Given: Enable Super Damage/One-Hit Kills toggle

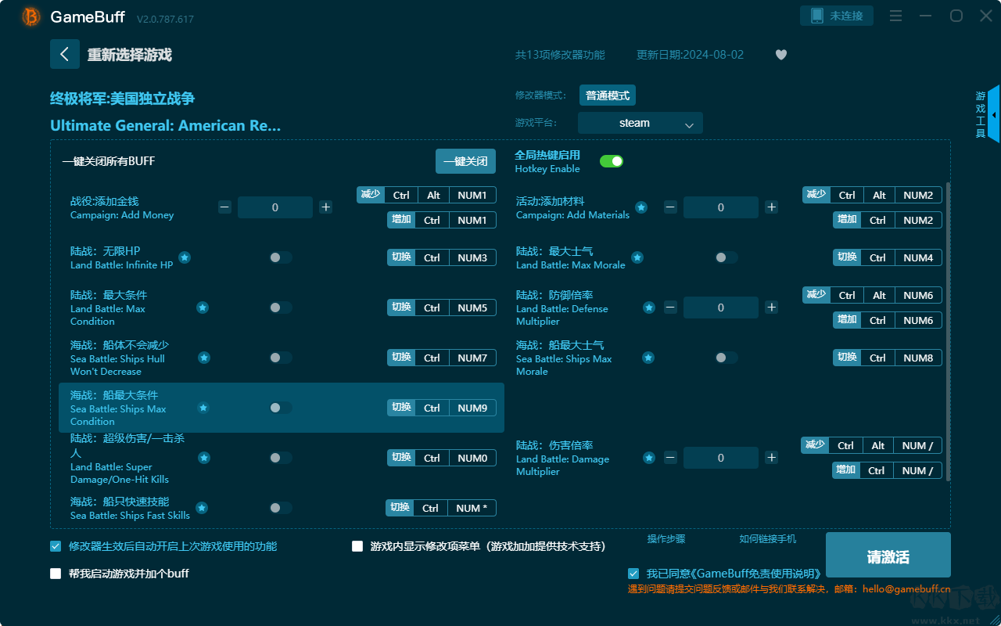Looking at the screenshot, I should tap(281, 458).
